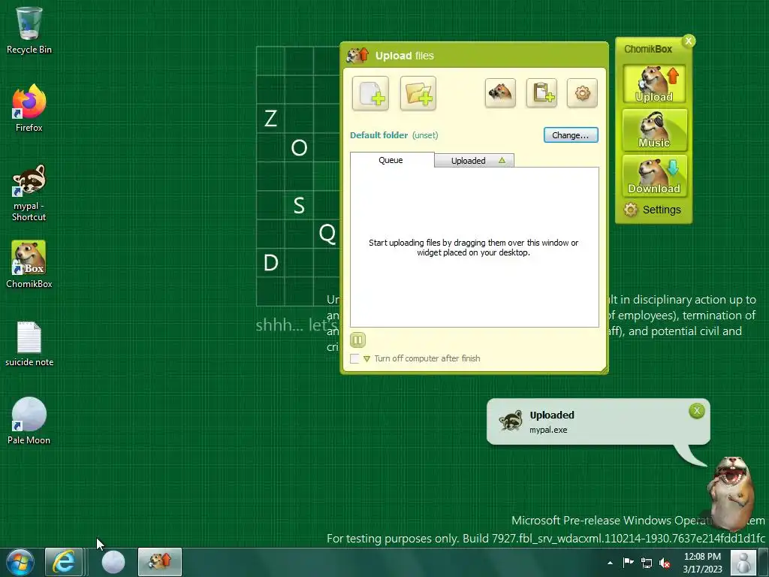The image size is (769, 577).
Task: Click the network tray icon
Action: (x=647, y=563)
